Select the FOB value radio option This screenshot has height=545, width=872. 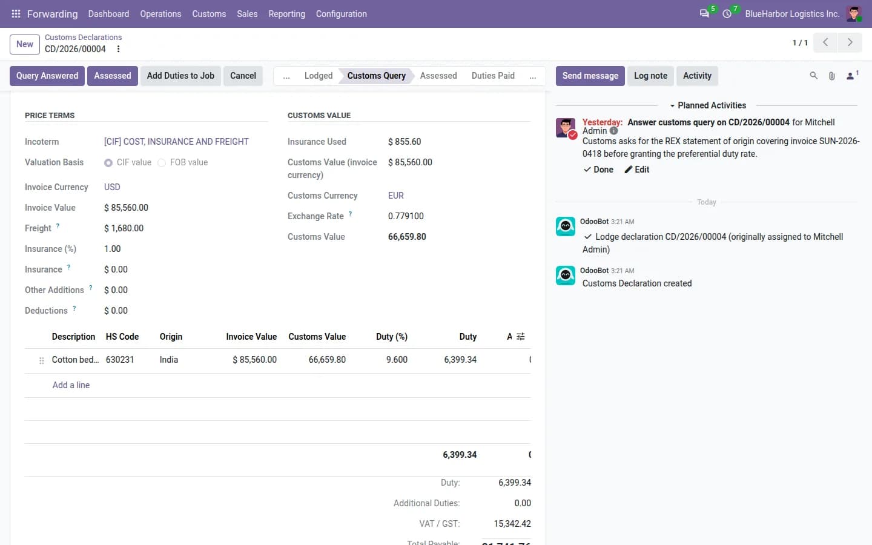(162, 163)
